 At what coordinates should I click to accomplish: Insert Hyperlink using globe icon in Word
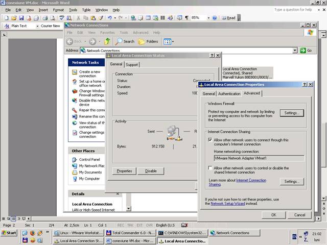pyautogui.click(x=133, y=18)
